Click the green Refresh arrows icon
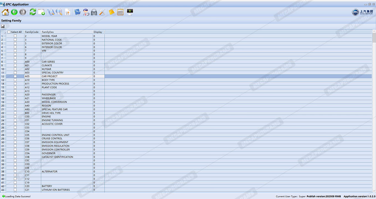376x199 pixels. click(x=33, y=12)
